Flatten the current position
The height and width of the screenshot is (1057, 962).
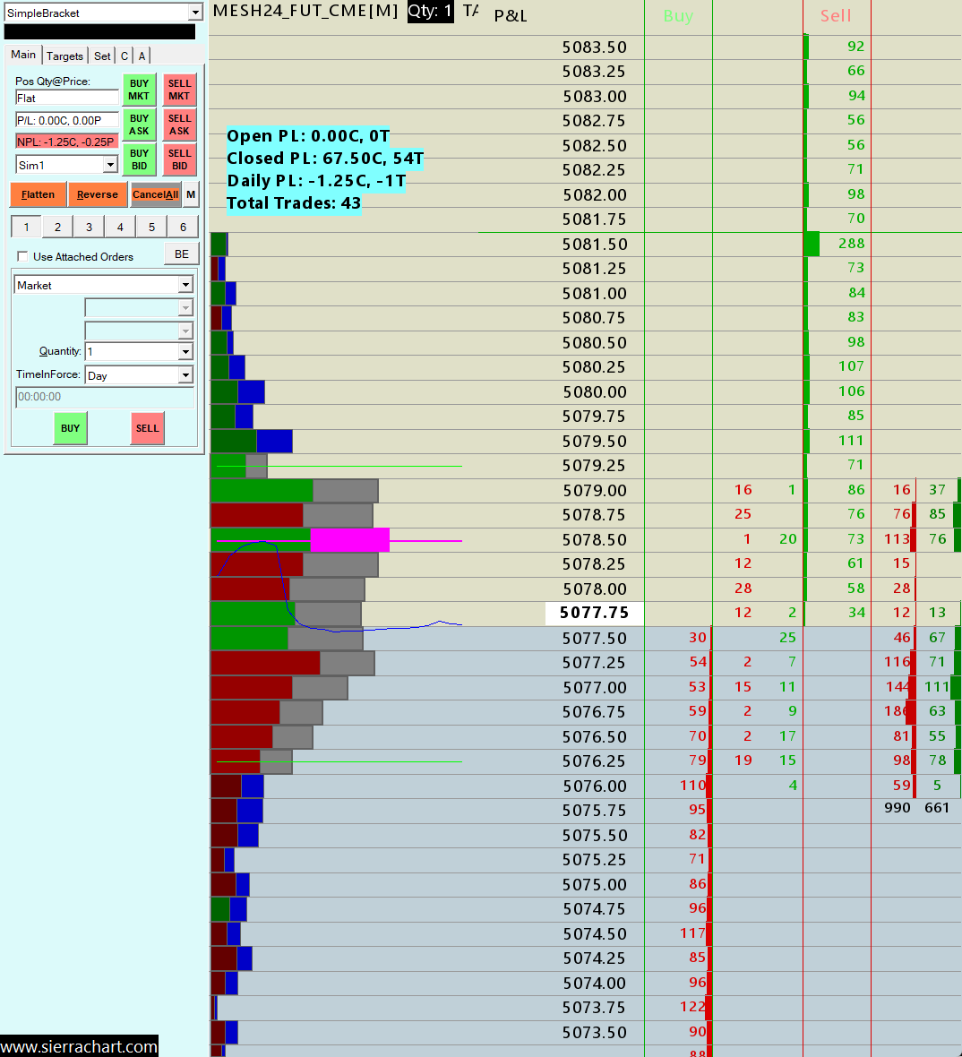coord(38,194)
